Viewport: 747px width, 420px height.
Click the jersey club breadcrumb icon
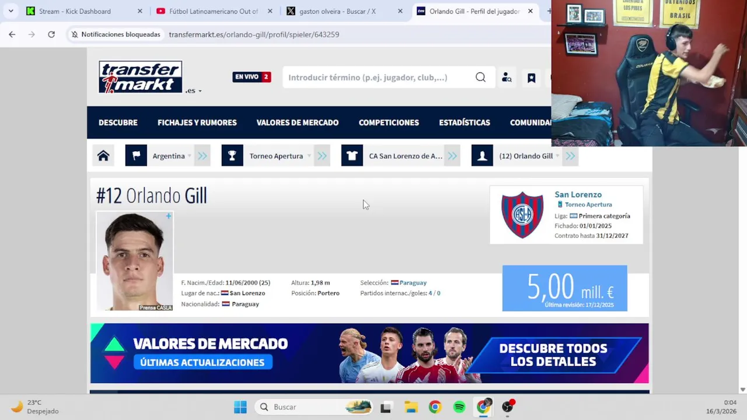coord(352,156)
